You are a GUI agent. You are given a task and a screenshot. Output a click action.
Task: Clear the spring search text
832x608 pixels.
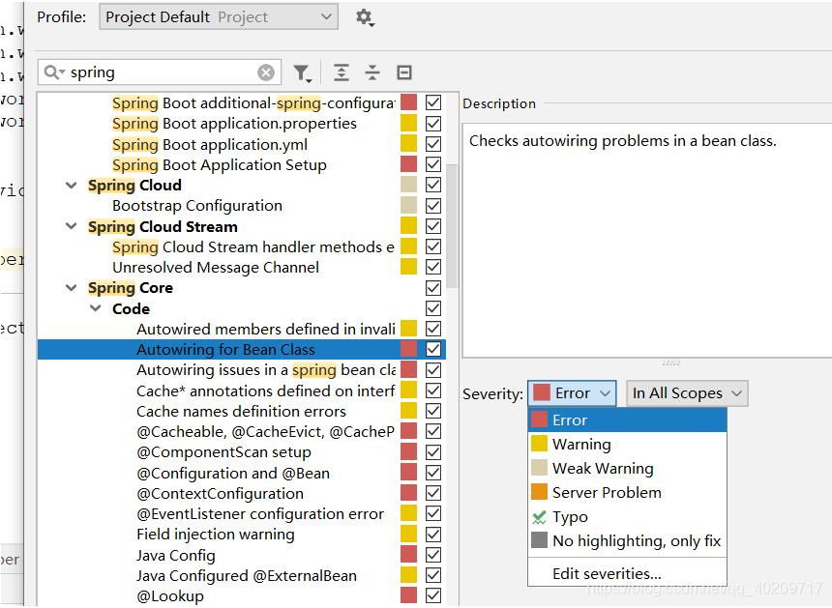tap(266, 73)
